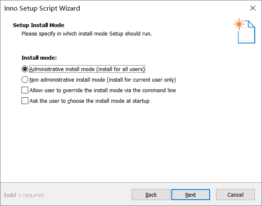
Task: Click the Setup Install Mode heading
Action: click(x=38, y=25)
